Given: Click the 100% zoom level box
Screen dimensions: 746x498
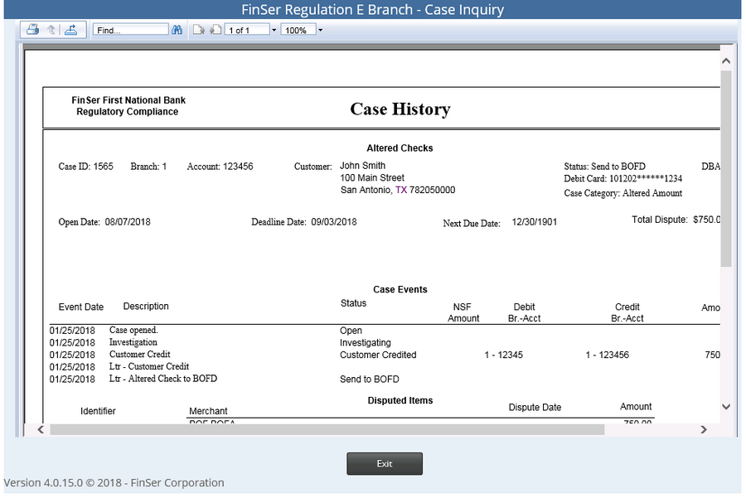Looking at the screenshot, I should pyautogui.click(x=298, y=30).
